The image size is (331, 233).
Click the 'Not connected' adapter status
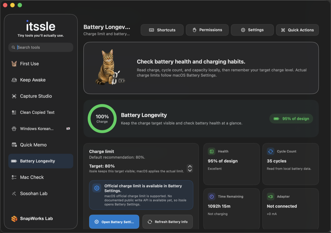[x=282, y=206]
